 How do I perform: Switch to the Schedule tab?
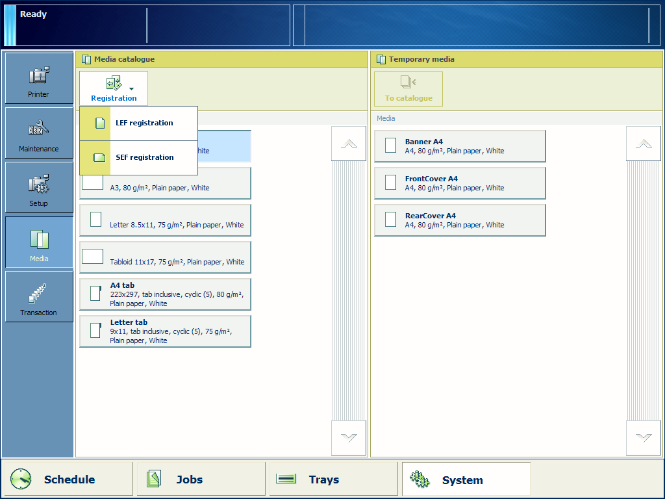68,480
